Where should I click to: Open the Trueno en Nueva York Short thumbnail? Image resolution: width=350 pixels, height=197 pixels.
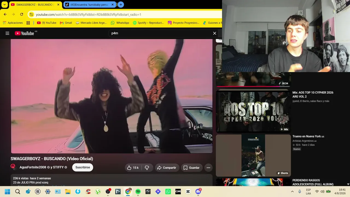[253, 155]
